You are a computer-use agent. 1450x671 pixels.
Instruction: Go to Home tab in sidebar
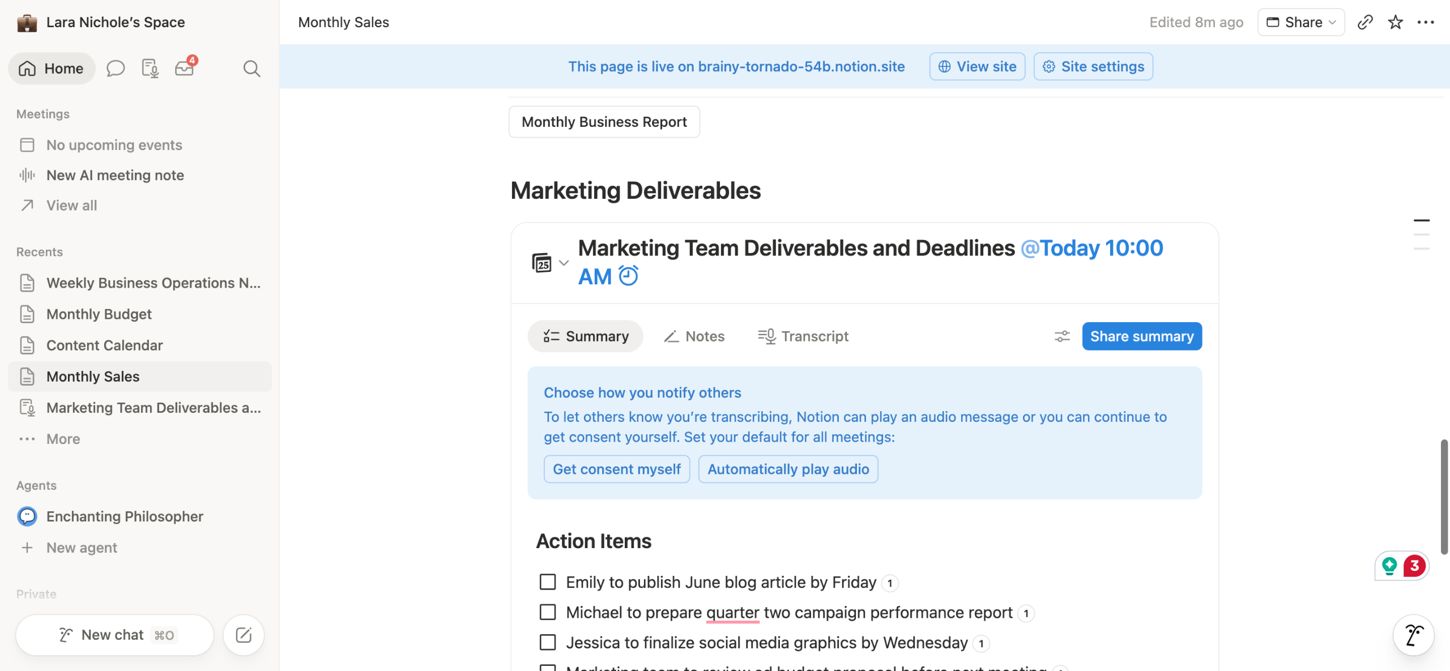click(x=52, y=69)
